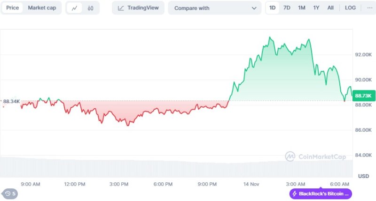Open the more options ellipsis menu
Screen dimensions: 376x201
(x=369, y=8)
